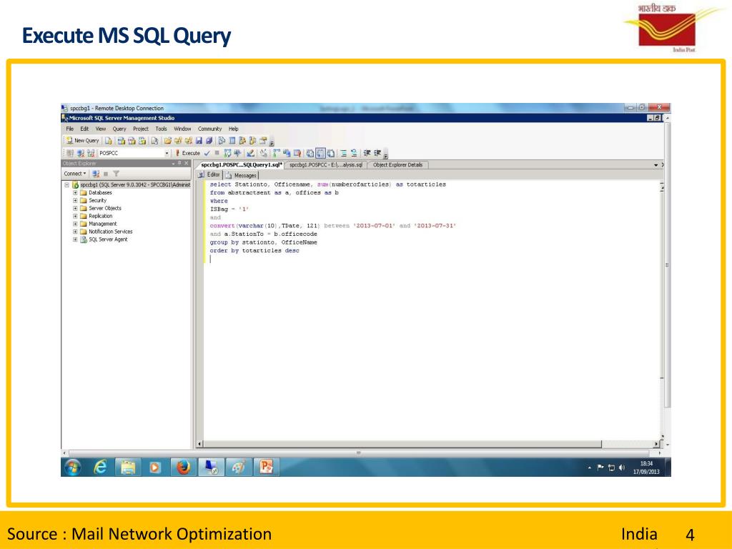Click the Increase Indent icon
The height and width of the screenshot is (549, 732).
point(377,153)
